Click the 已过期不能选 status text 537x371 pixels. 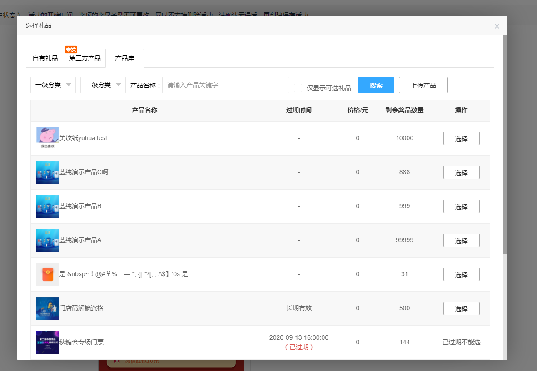point(461,342)
